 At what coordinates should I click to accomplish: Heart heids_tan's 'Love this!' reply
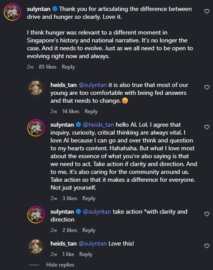click(207, 246)
